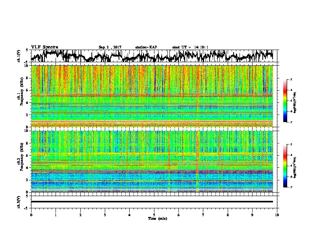This screenshot has width=312, height=241.
Task: Click time axis tick label "6"
Action: tap(179, 215)
